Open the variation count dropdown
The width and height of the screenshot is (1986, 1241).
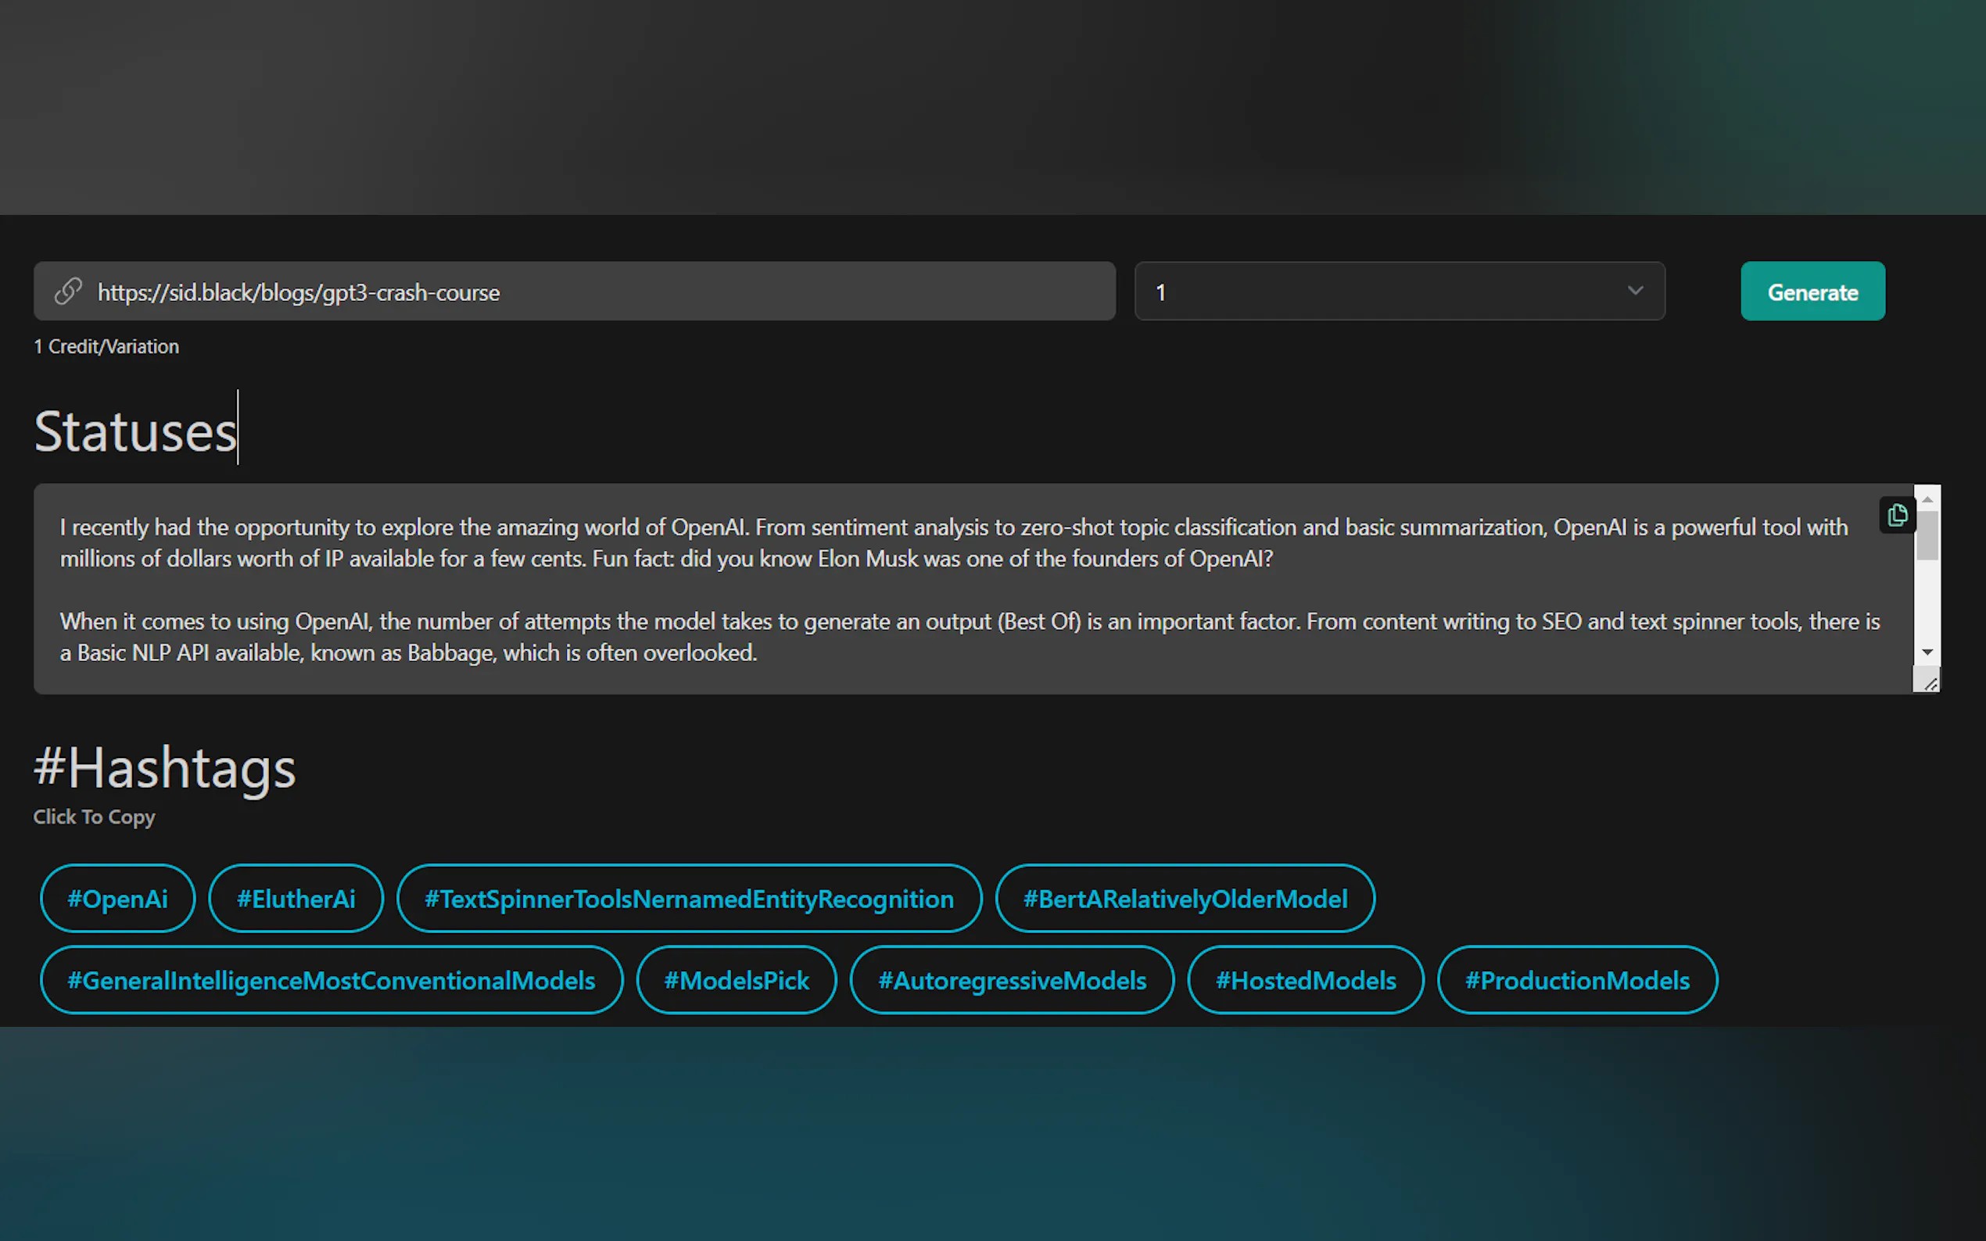click(1635, 291)
